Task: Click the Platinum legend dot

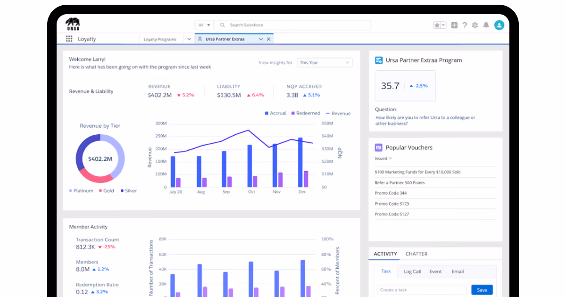Action: click(71, 191)
